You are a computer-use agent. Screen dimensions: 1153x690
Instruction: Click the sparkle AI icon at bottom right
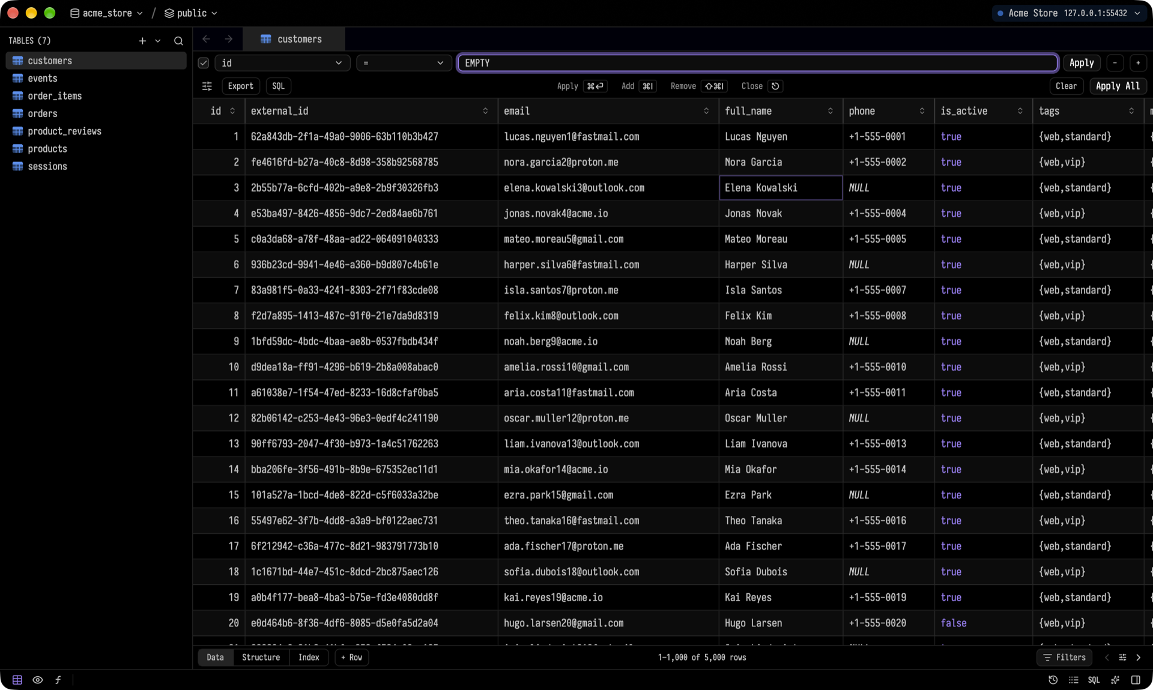(1115, 680)
